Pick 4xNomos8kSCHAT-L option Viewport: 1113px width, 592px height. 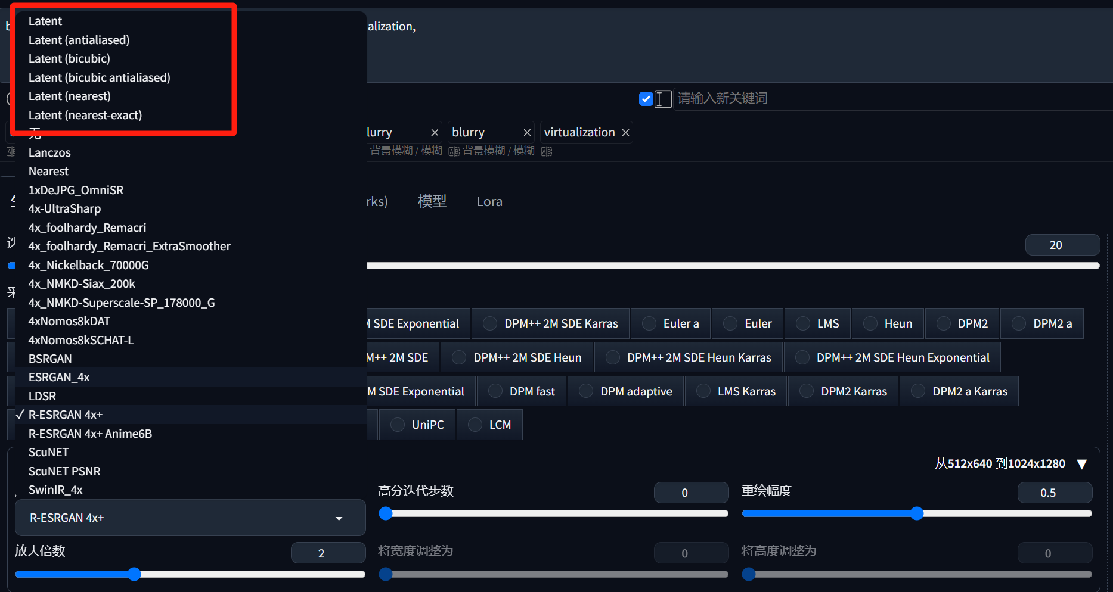pos(190,340)
